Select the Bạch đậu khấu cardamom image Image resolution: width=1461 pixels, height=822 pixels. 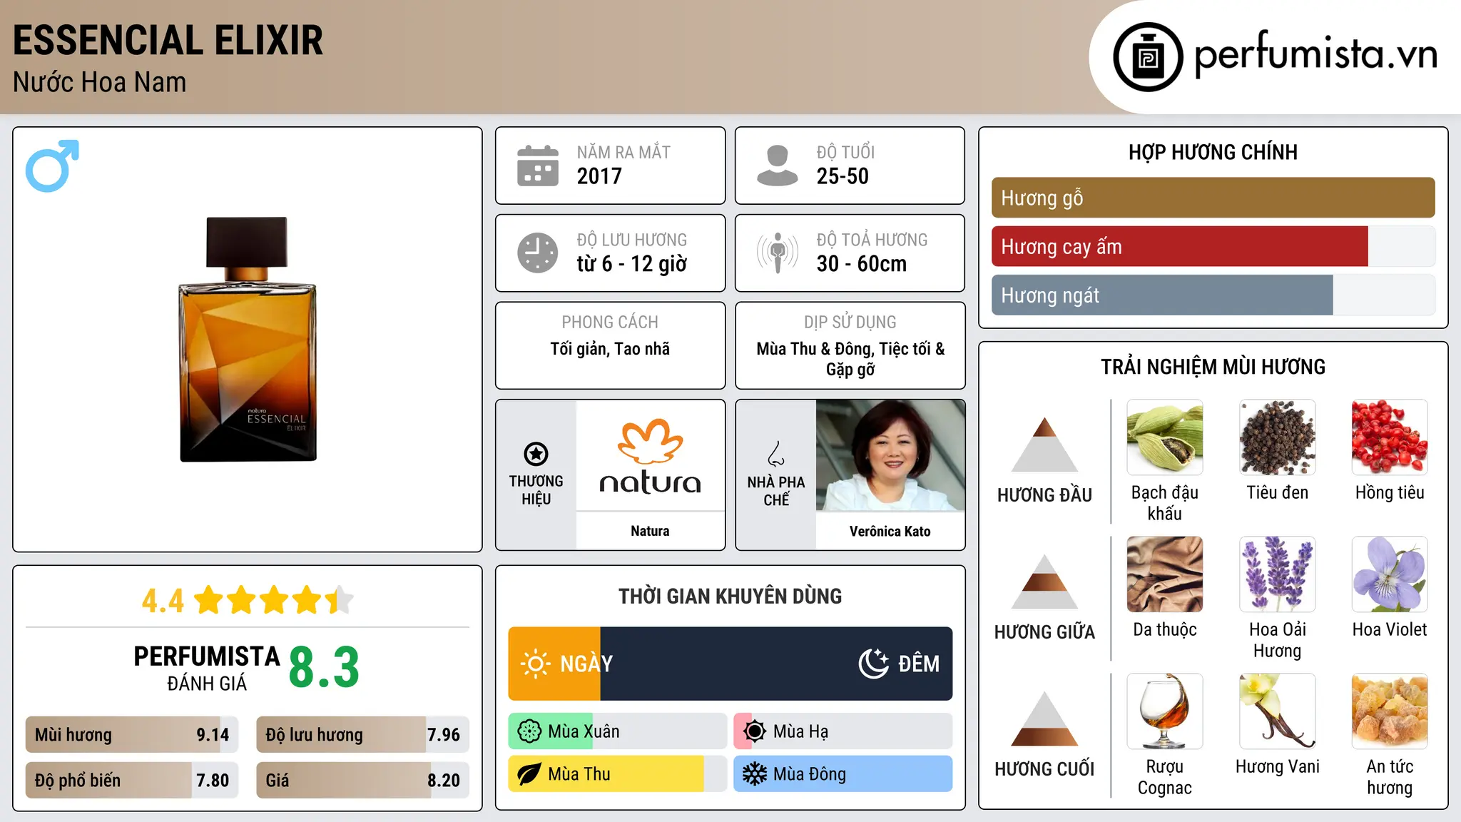point(1165,437)
